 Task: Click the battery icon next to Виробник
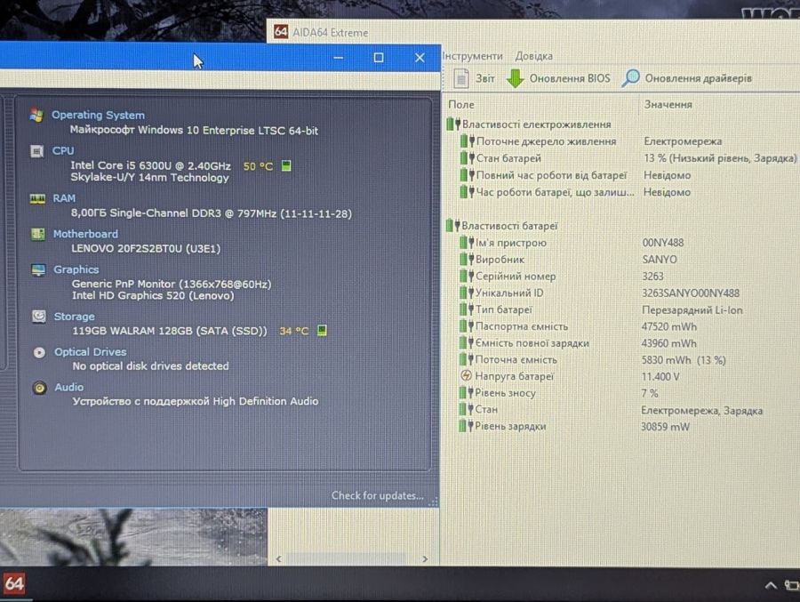pyautogui.click(x=467, y=259)
